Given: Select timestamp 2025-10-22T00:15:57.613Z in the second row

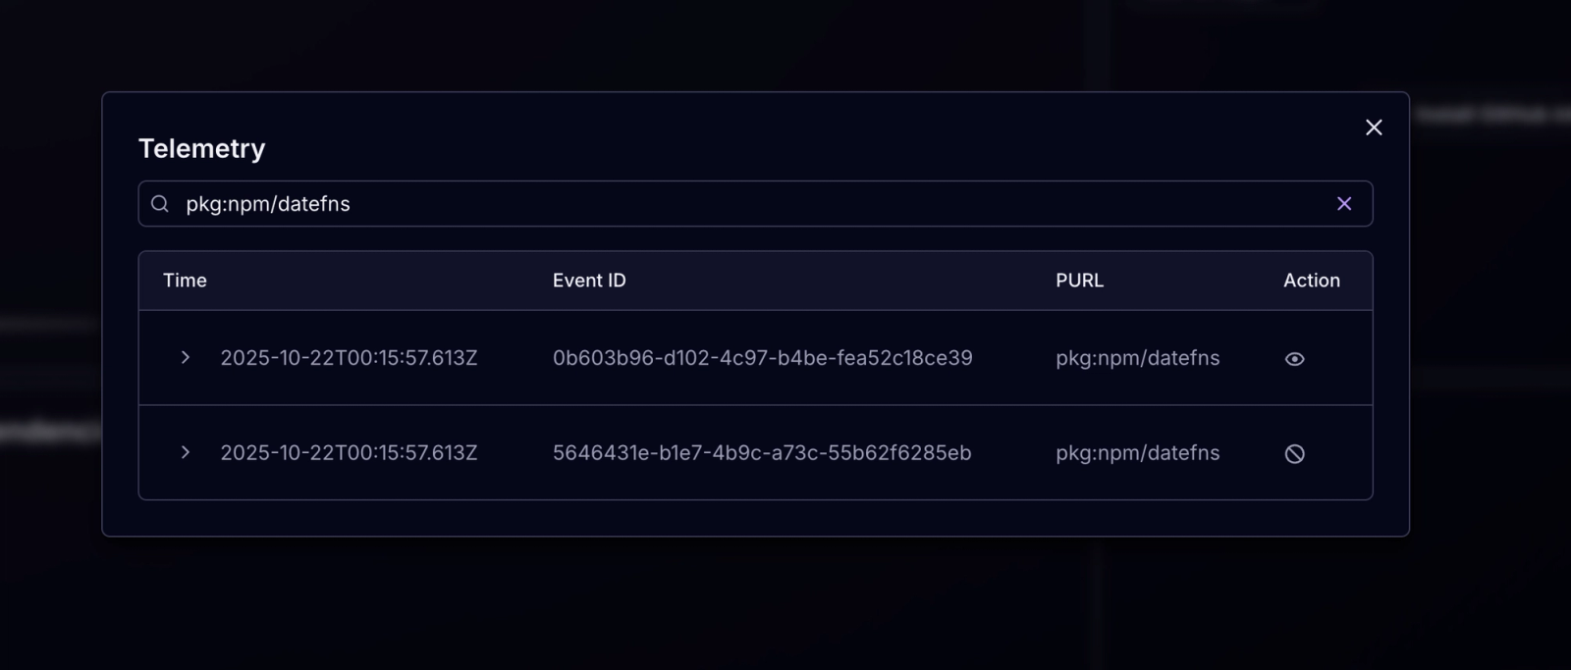Looking at the screenshot, I should pos(349,453).
